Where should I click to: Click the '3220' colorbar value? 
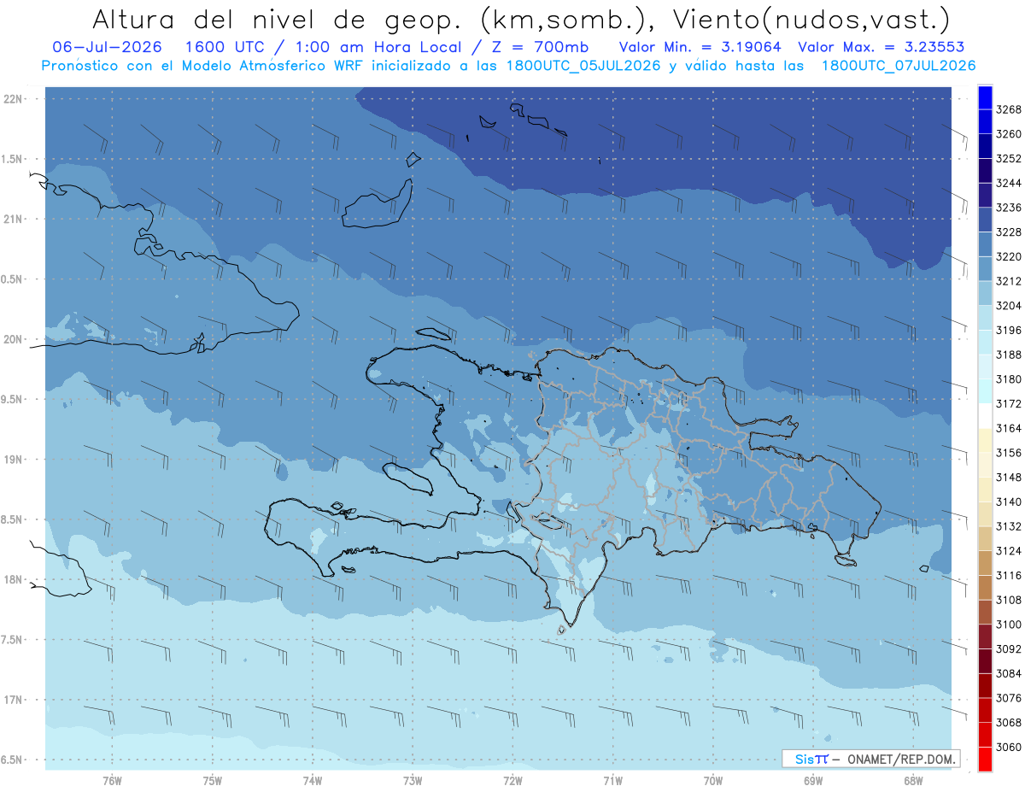[1009, 256]
